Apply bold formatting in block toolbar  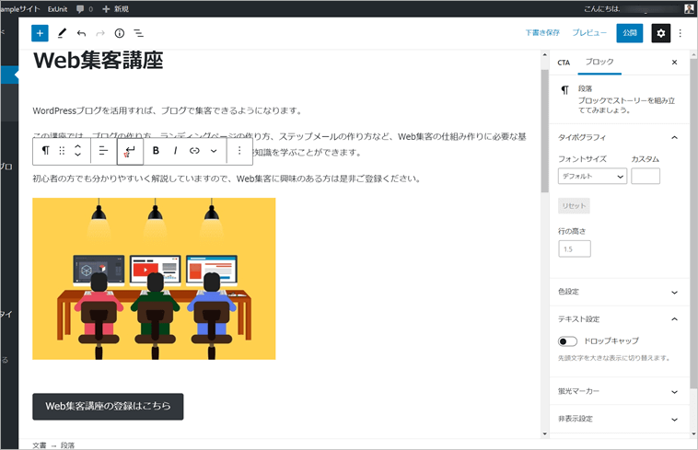tap(156, 150)
